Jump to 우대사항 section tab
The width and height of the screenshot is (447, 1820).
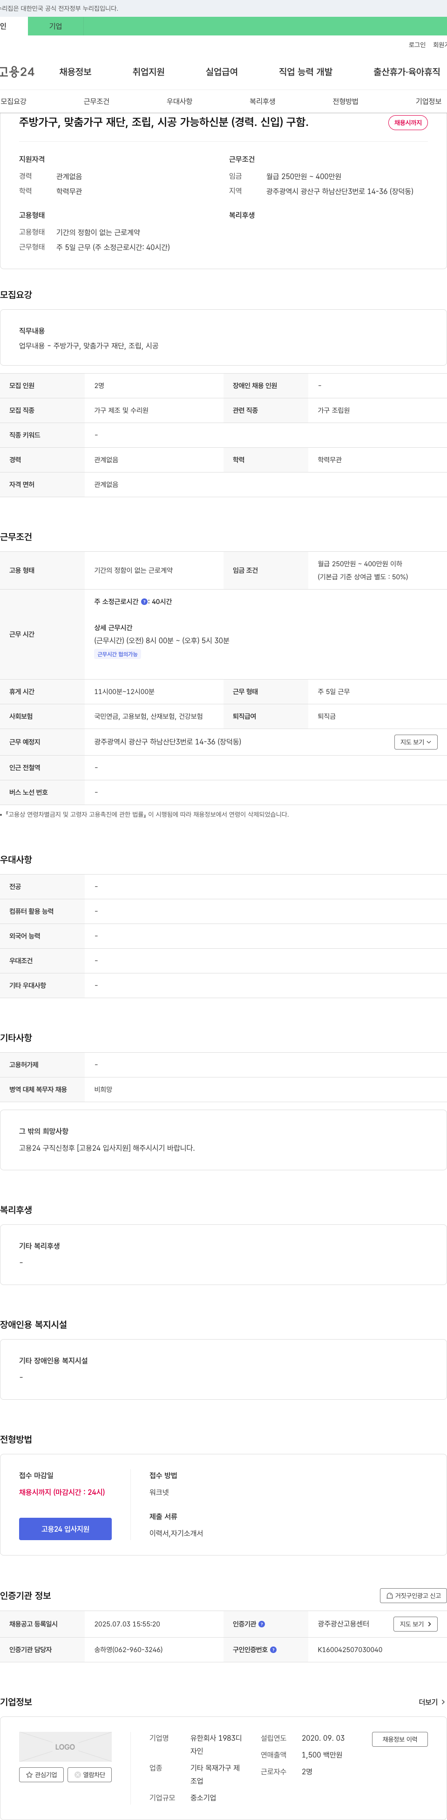coord(179,101)
